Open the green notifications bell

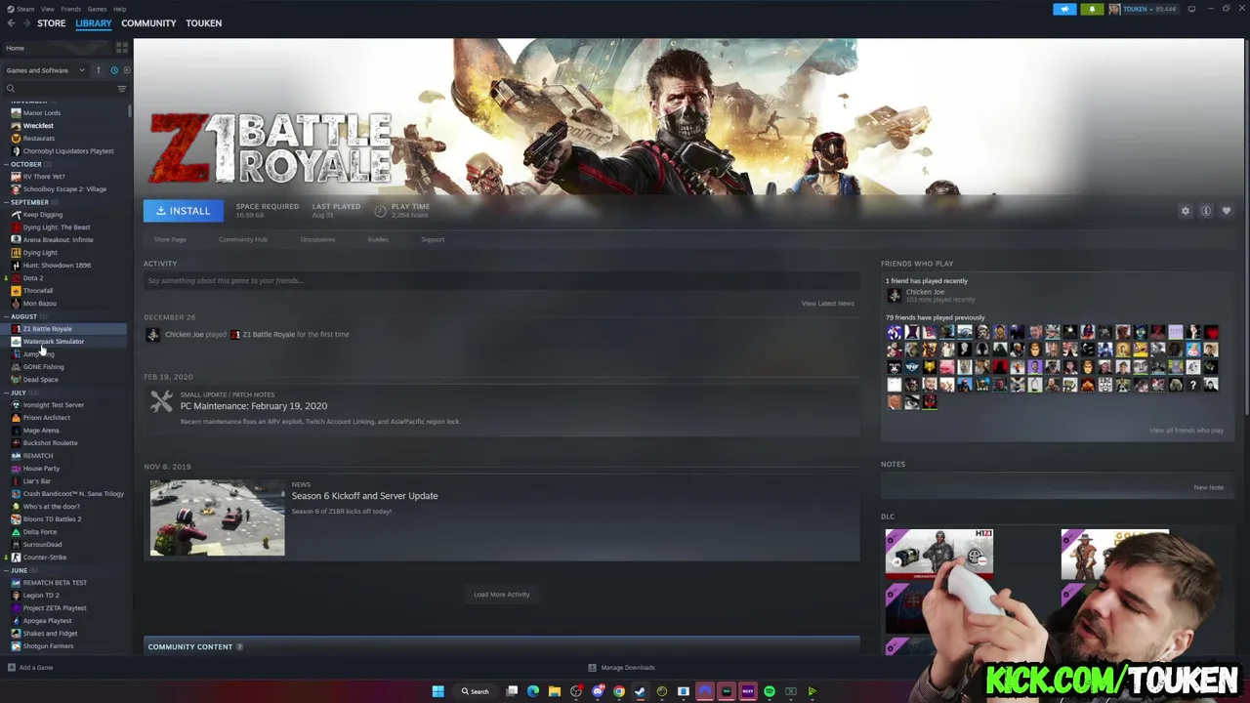pos(1091,9)
